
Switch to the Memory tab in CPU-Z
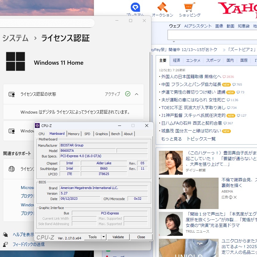[x=74, y=134]
